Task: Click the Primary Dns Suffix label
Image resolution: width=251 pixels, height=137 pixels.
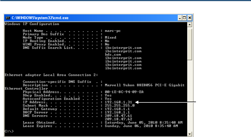Action: tap(43, 34)
